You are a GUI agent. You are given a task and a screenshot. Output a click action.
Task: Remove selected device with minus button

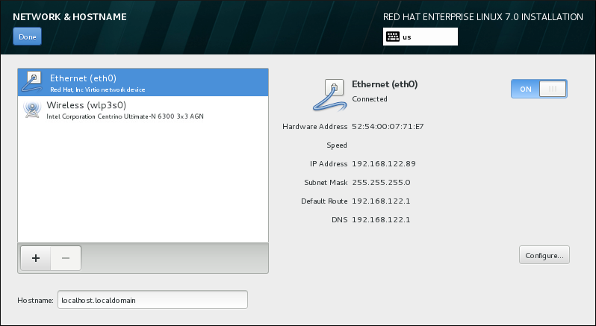tap(66, 257)
